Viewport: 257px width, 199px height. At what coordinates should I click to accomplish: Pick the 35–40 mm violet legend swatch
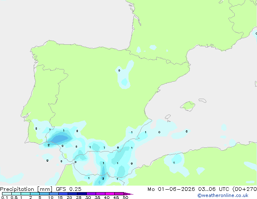pos(100,194)
